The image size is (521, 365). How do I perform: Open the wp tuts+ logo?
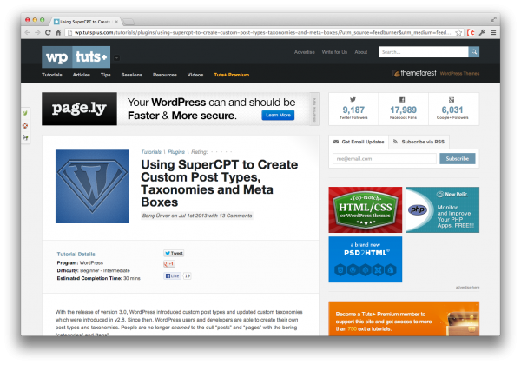[x=76, y=56]
